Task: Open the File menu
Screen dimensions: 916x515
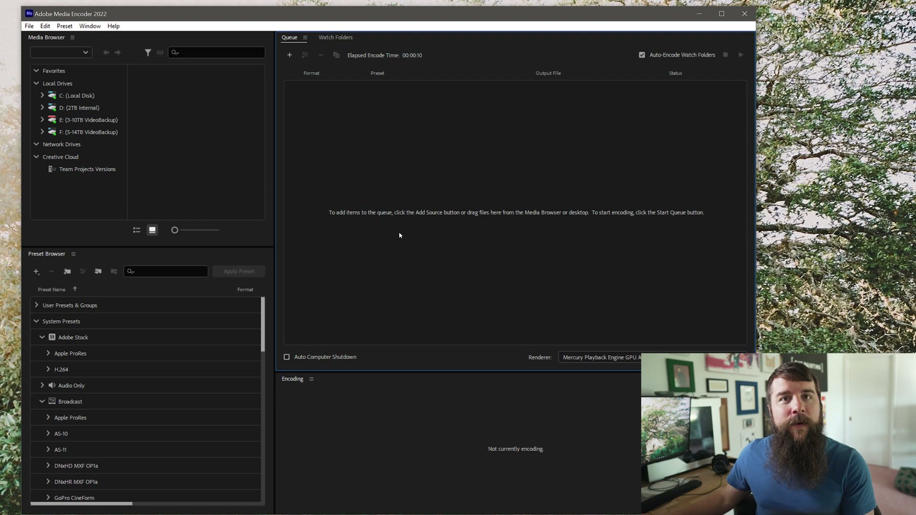Action: (x=29, y=26)
